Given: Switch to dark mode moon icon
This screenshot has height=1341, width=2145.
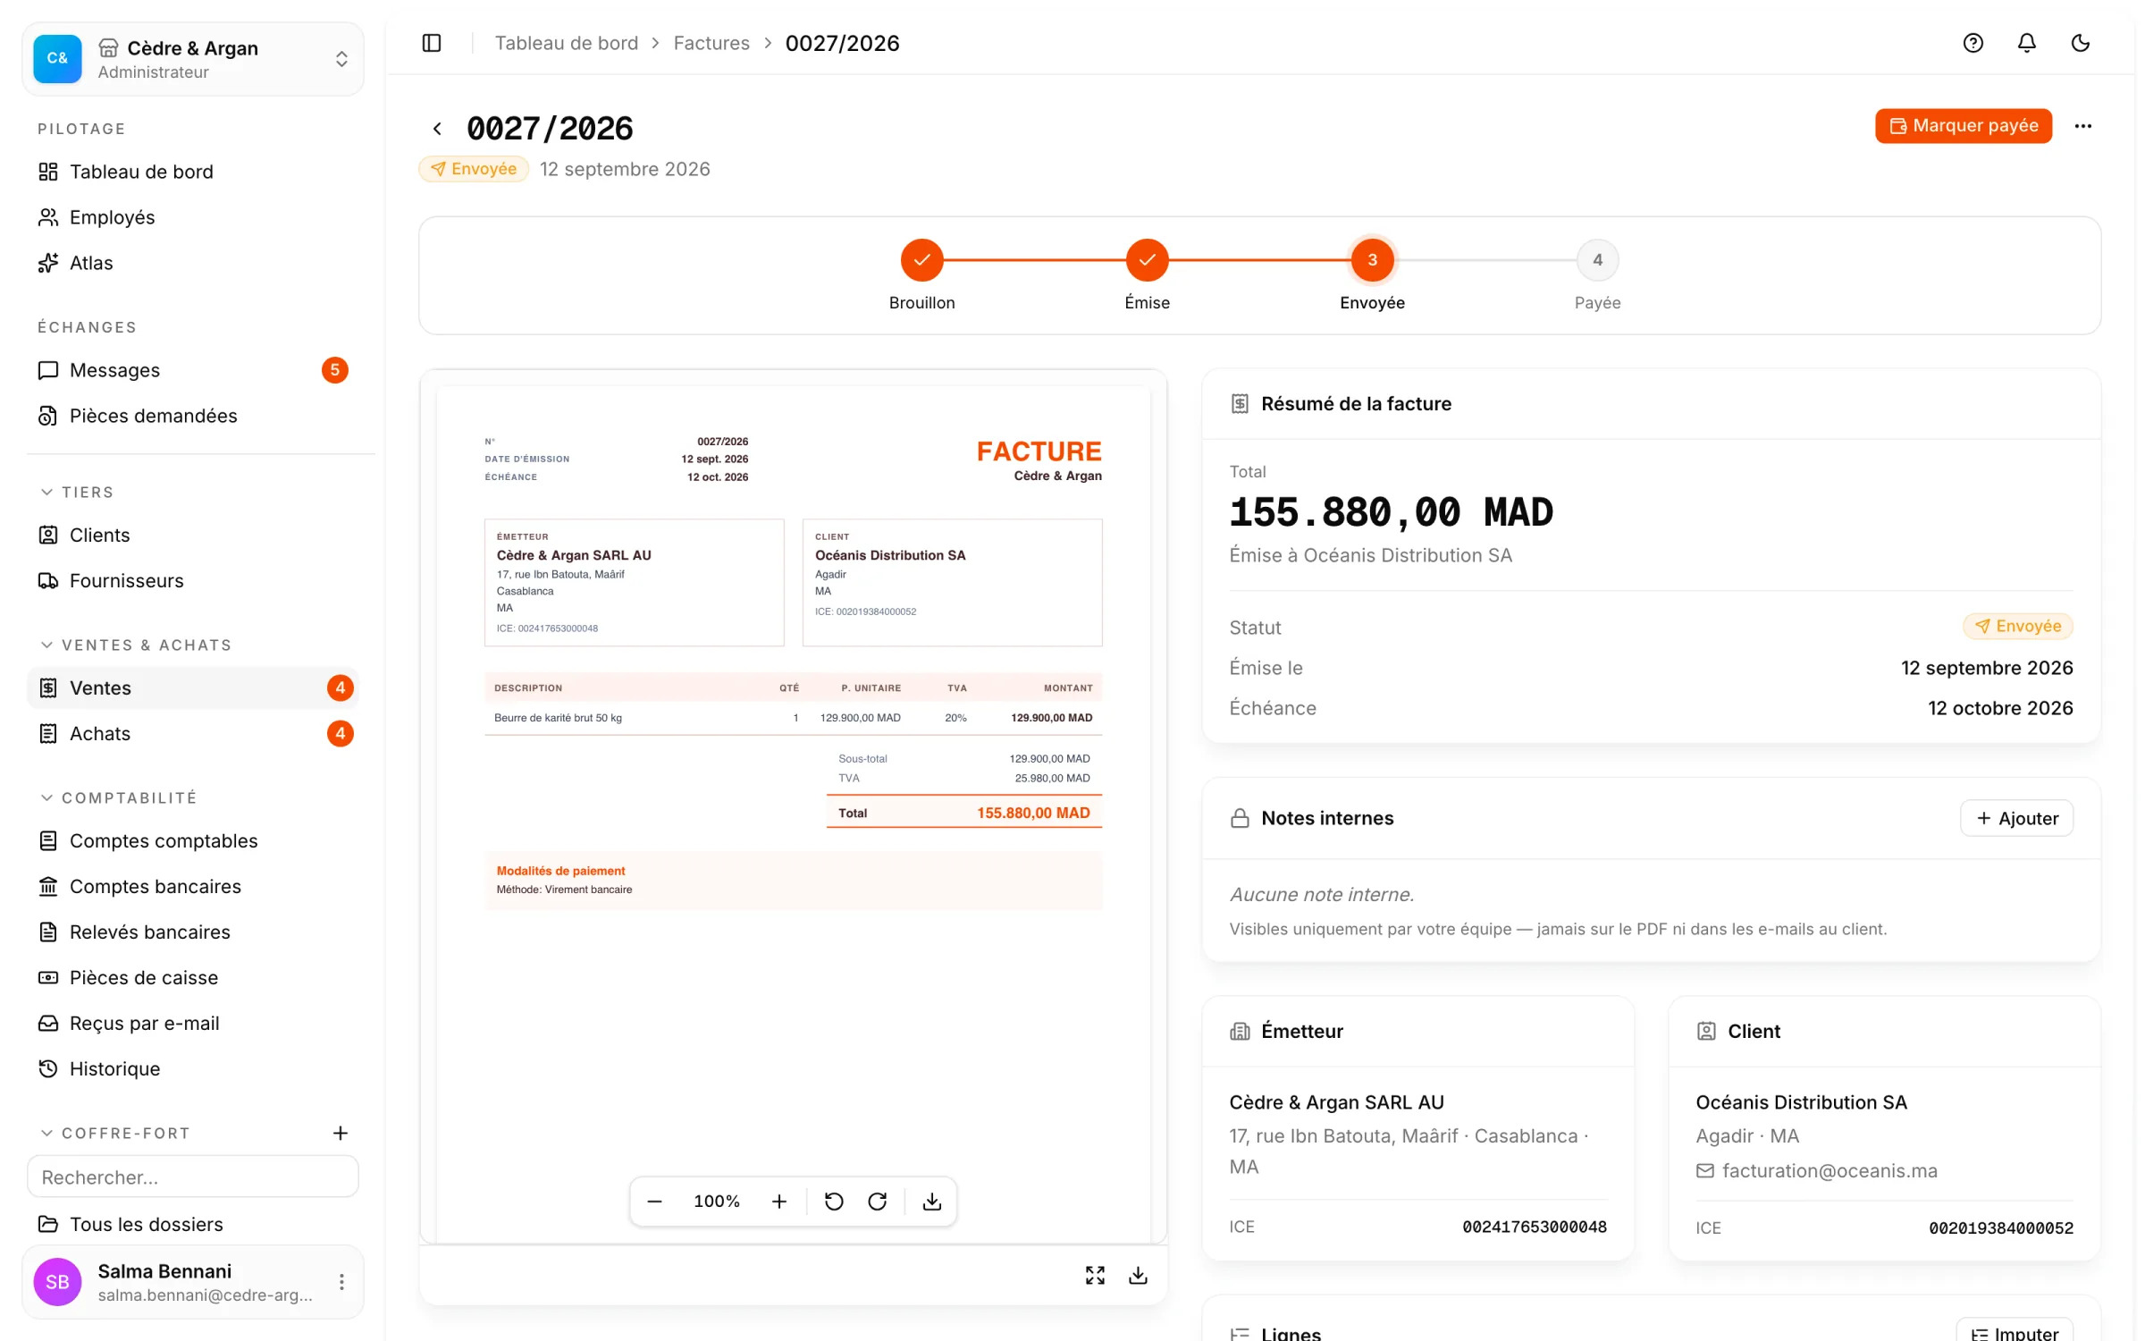Looking at the screenshot, I should [x=2080, y=43].
